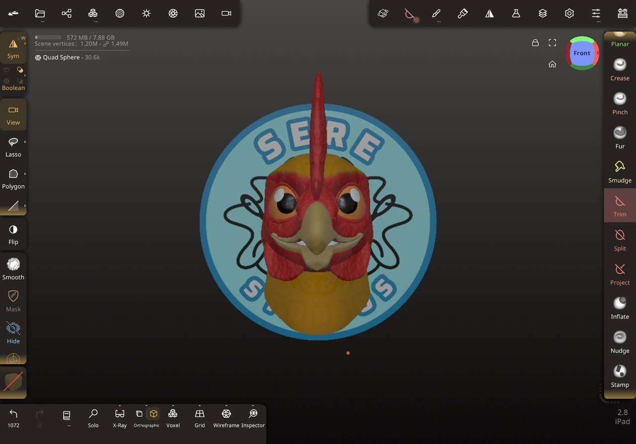Open the Inspector panel

point(253,417)
